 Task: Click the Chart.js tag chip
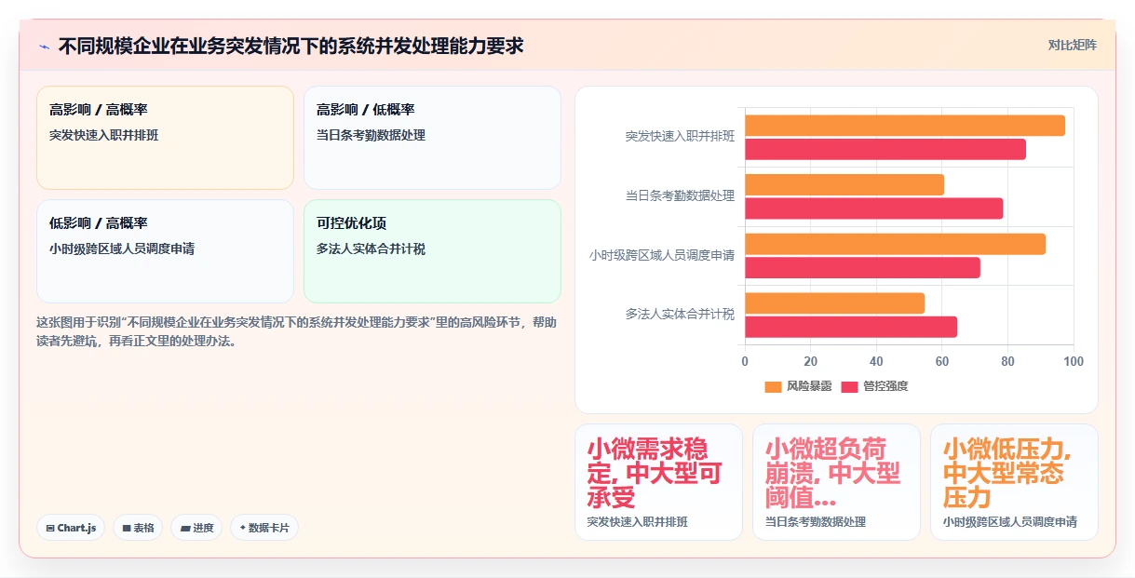(x=71, y=528)
